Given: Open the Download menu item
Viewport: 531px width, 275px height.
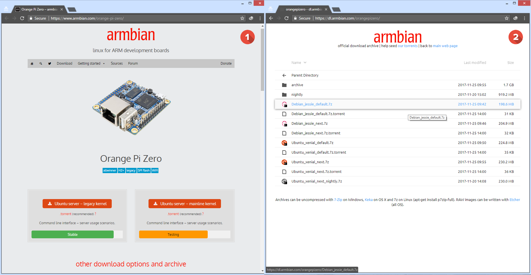Looking at the screenshot, I should 64,64.
